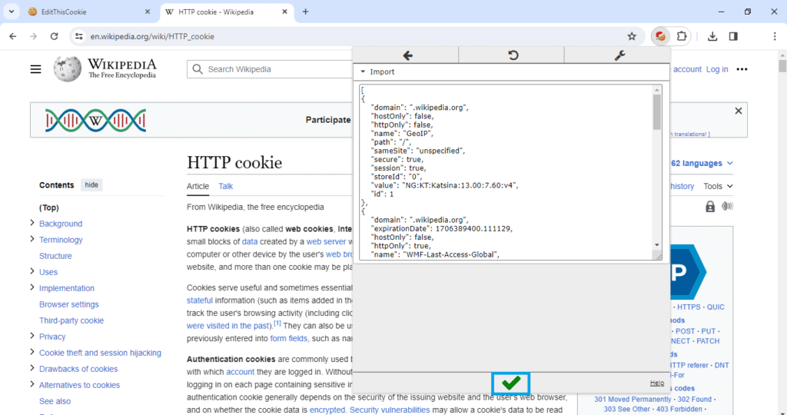Open Wikipedia hamburger main menu
This screenshot has width=787, height=415.
[x=35, y=69]
